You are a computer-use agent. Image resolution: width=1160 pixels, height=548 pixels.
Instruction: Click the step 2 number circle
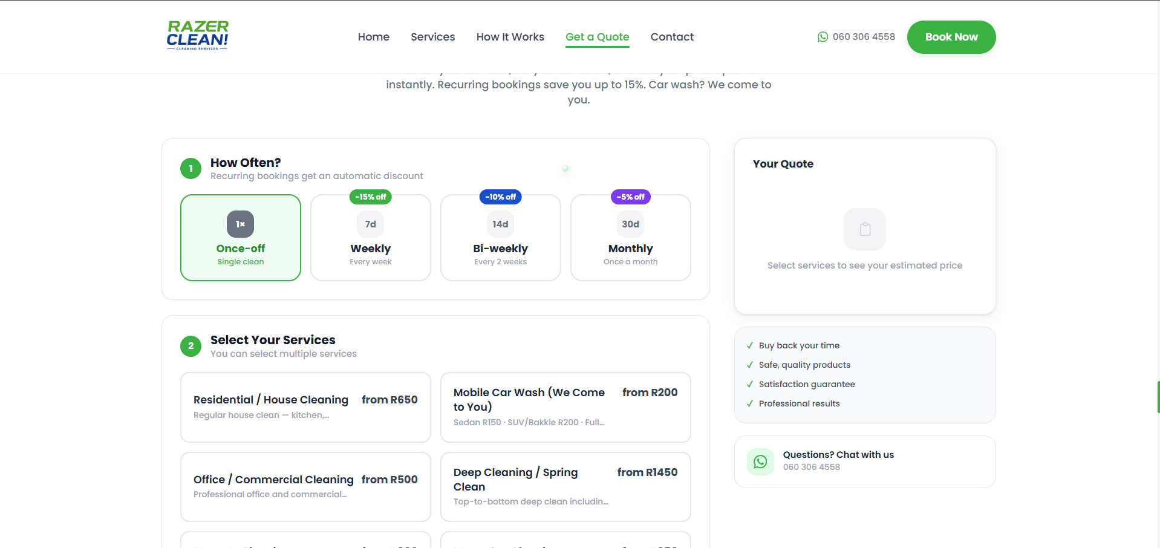click(x=191, y=346)
